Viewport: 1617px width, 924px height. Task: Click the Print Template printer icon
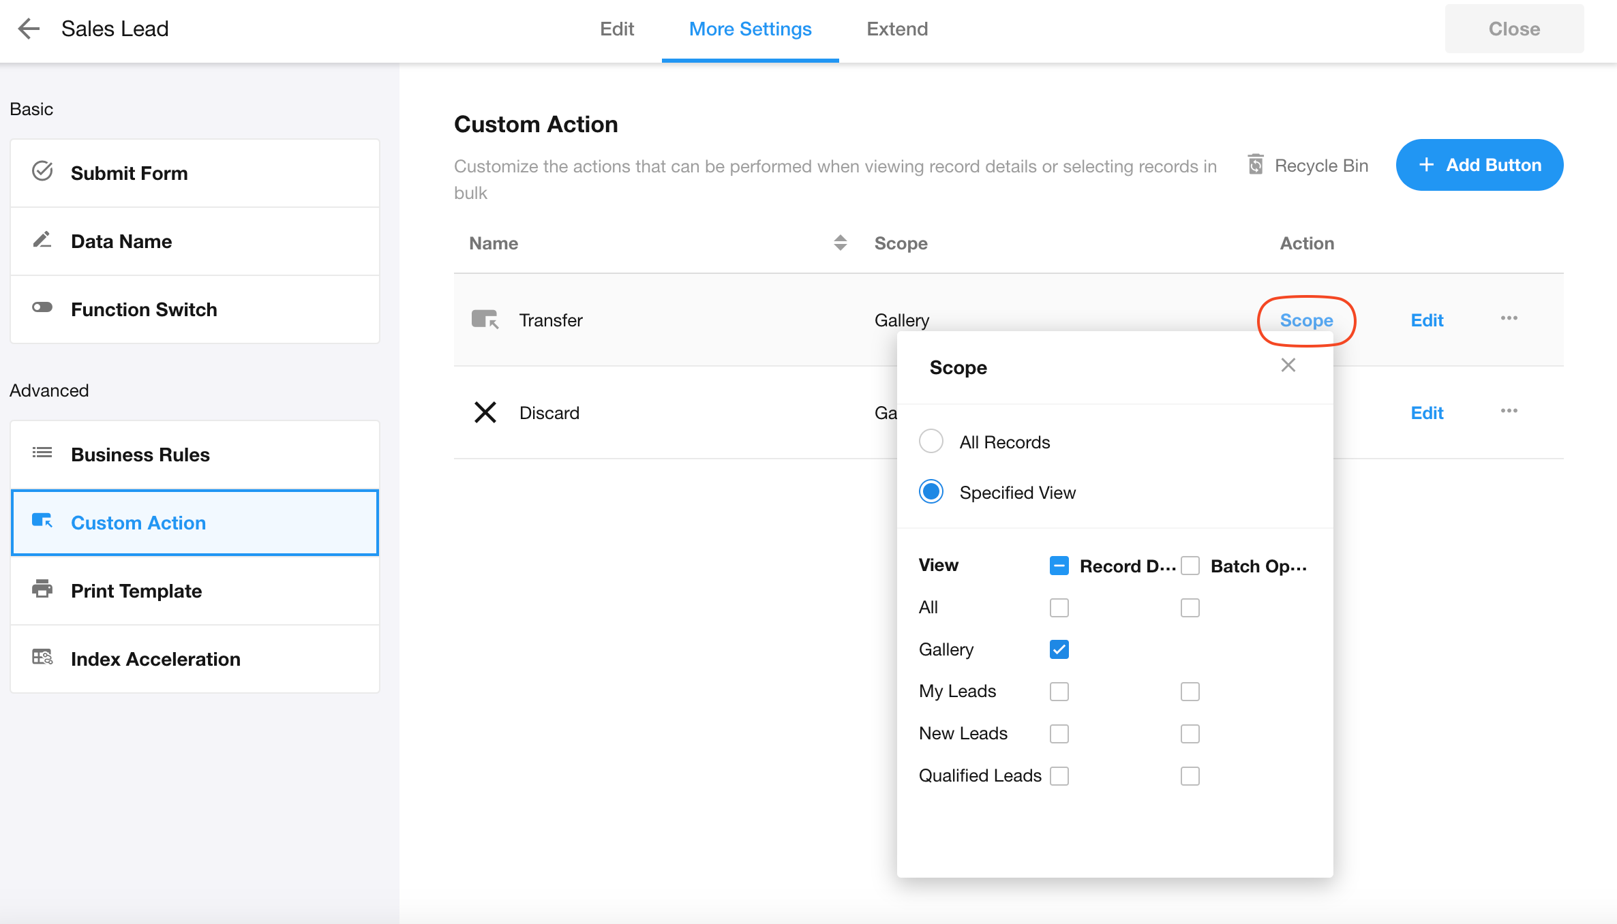[x=42, y=589]
